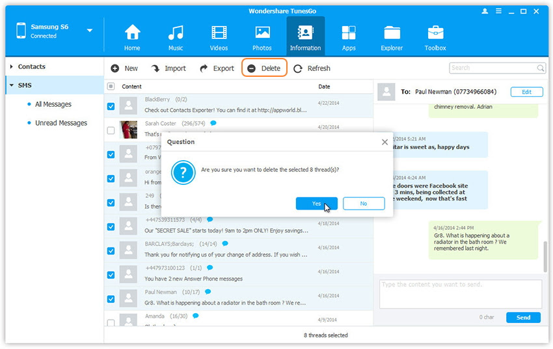Image resolution: width=553 pixels, height=349 pixels.
Task: Select All Messages in the sidebar
Action: [x=53, y=104]
